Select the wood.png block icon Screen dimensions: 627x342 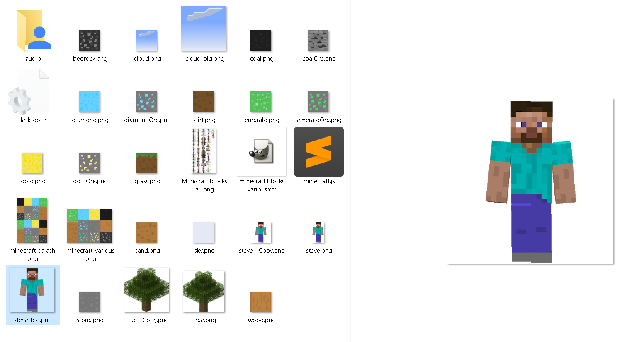coord(261,302)
